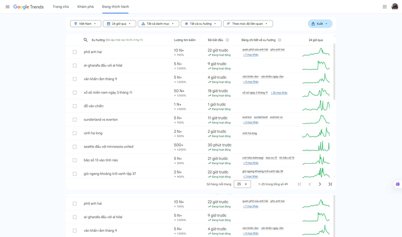Screen dimensions: 402x237
Task: Click info icon beside Đã bắt đầu
Action: pyautogui.click(x=227, y=40)
